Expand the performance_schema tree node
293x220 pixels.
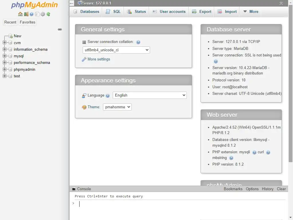tap(5, 62)
